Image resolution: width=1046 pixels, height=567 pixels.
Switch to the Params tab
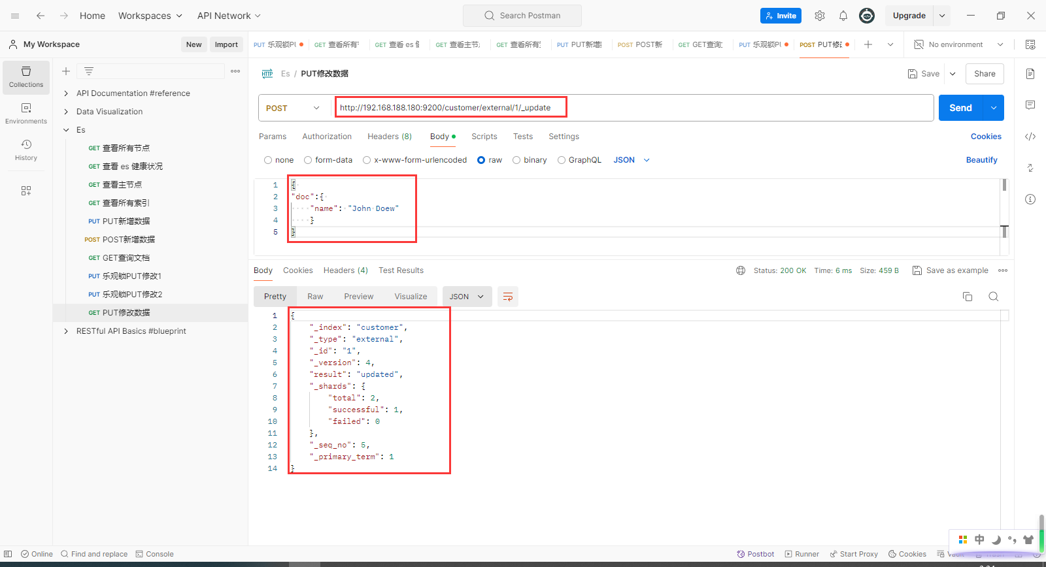click(273, 137)
